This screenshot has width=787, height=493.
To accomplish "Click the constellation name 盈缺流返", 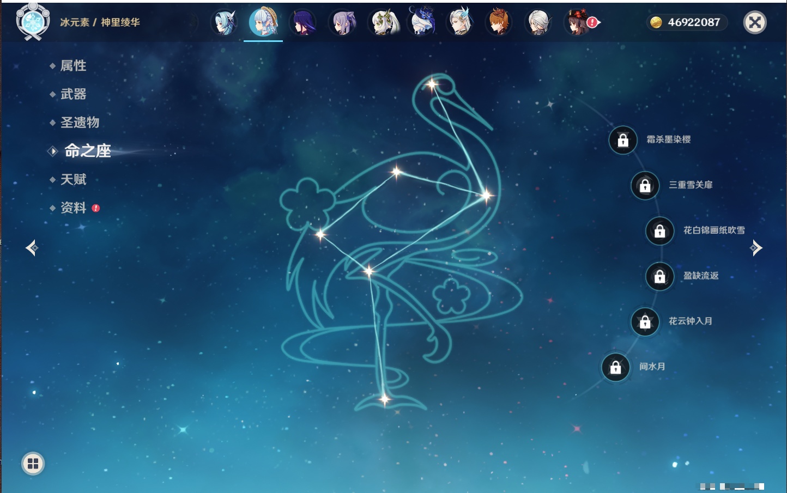I will (x=701, y=276).
